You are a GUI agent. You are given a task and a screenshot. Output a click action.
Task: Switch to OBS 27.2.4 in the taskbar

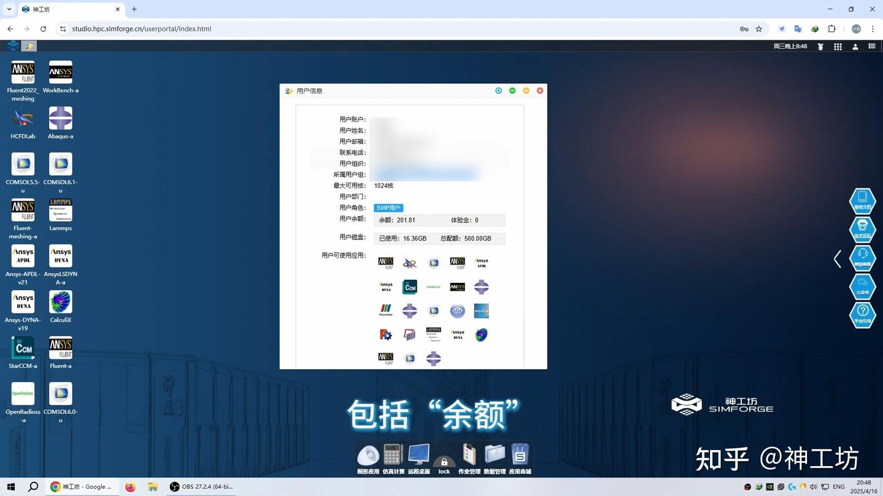tap(202, 487)
